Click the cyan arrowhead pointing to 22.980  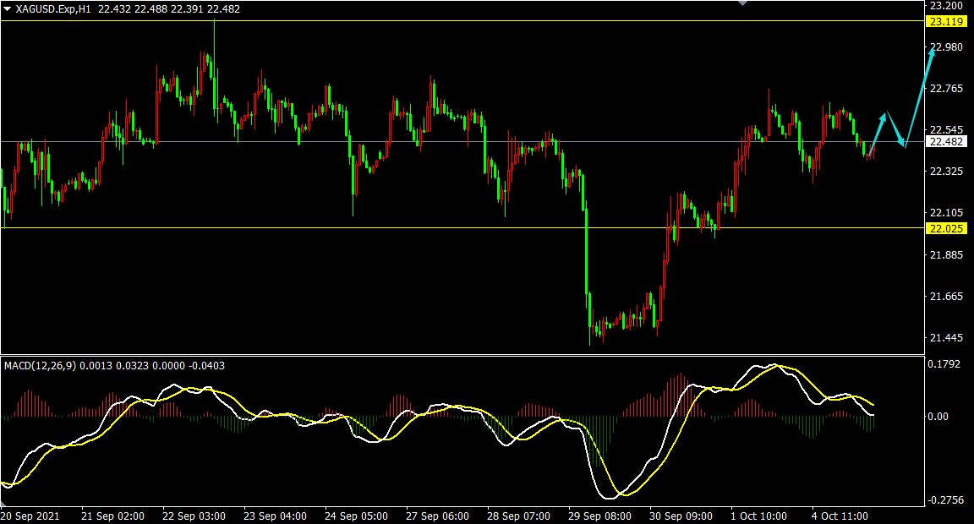(x=931, y=53)
